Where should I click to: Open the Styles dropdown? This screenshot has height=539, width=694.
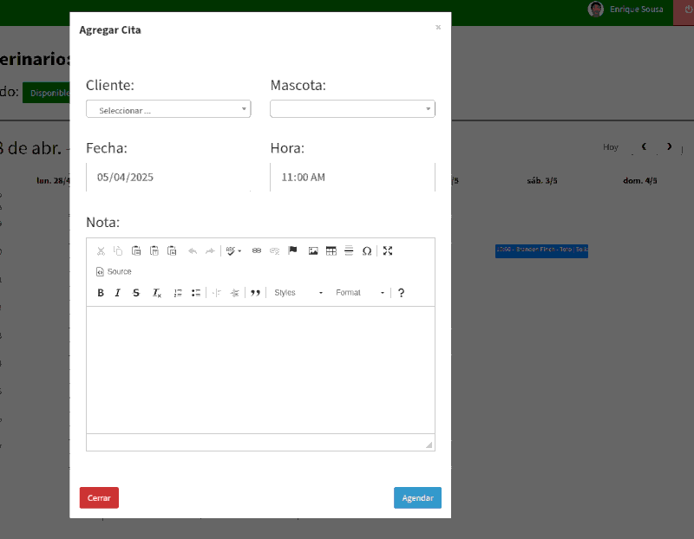[298, 293]
